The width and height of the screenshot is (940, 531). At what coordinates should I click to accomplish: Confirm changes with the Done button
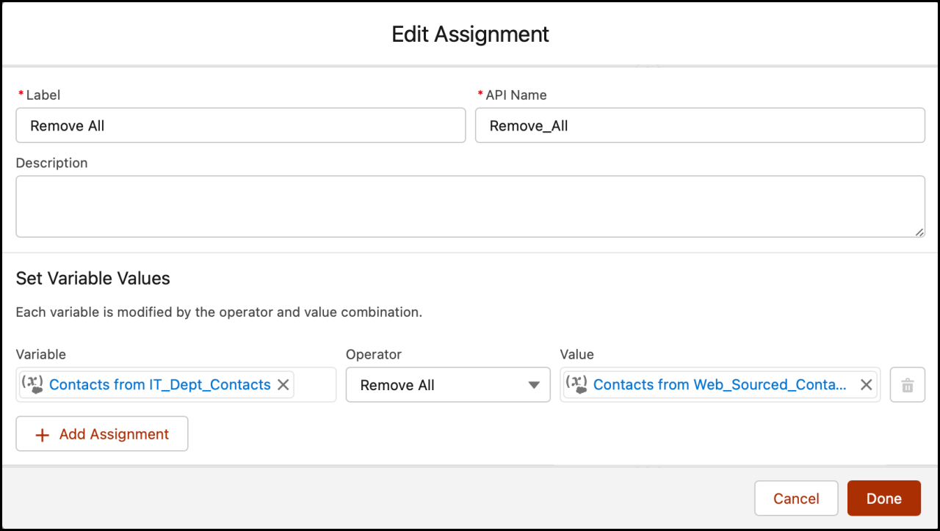coord(883,499)
